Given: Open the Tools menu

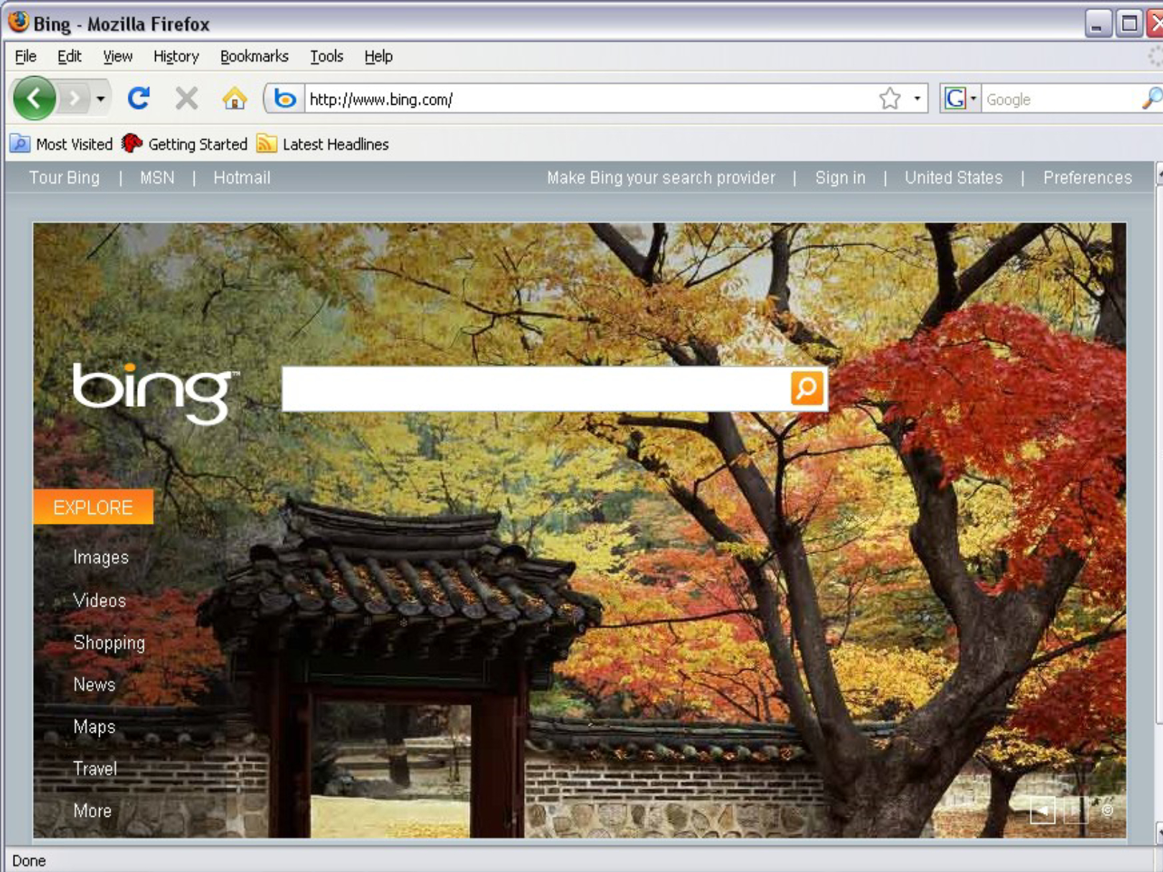Looking at the screenshot, I should (327, 56).
